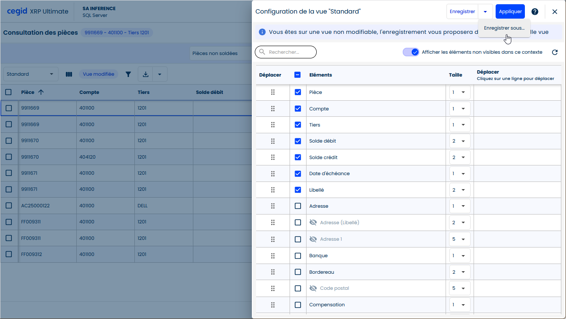Click the help question mark icon
This screenshot has width=566, height=319.
535,12
